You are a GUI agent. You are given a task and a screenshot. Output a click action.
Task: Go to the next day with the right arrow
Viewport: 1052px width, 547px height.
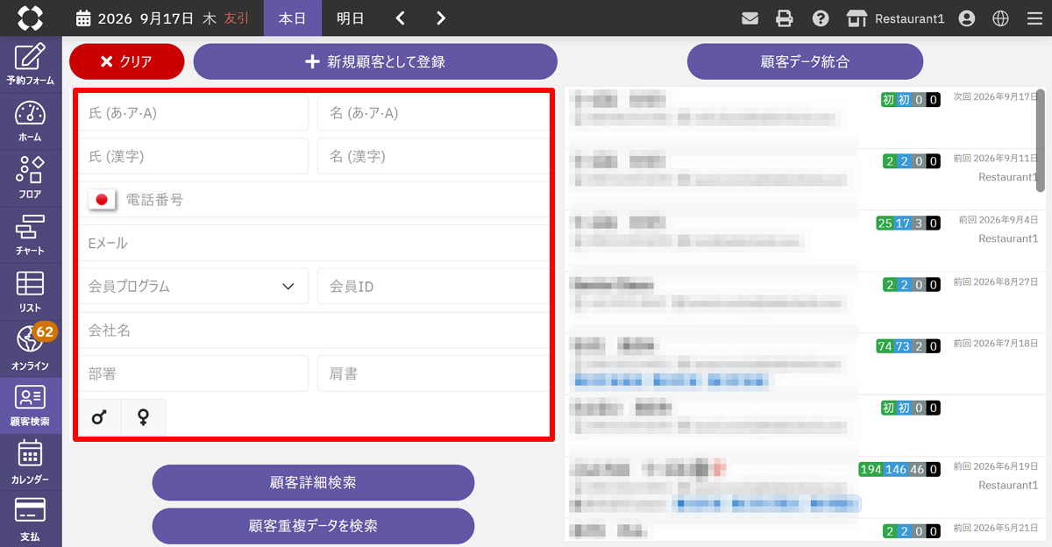point(441,18)
